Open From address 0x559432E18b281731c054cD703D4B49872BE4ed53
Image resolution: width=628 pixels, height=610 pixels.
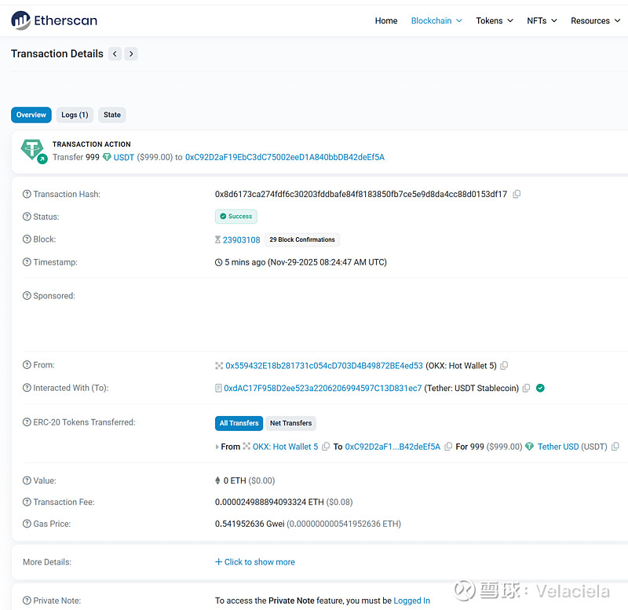tap(324, 365)
